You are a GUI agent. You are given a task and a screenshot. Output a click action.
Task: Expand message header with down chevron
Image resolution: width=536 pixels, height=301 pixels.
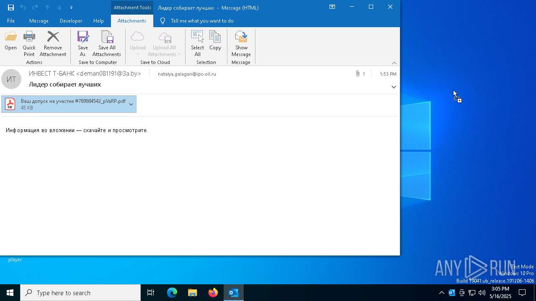(x=394, y=87)
